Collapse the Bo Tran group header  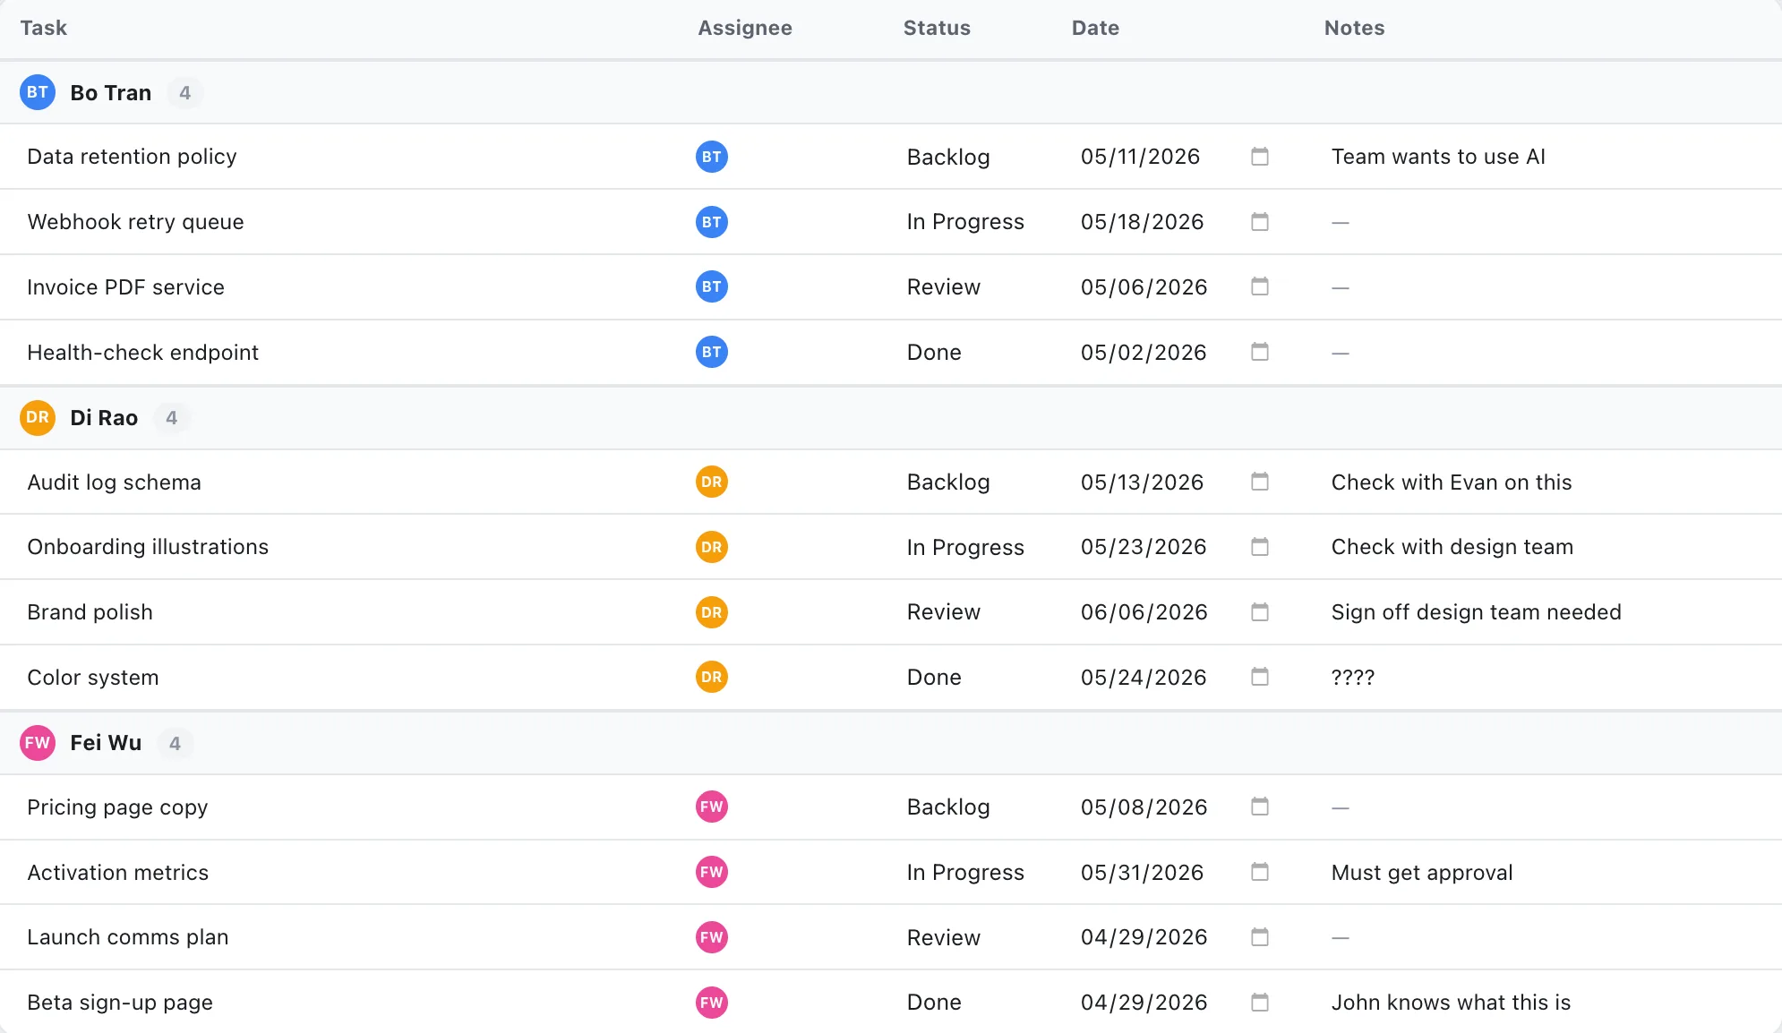pos(891,92)
